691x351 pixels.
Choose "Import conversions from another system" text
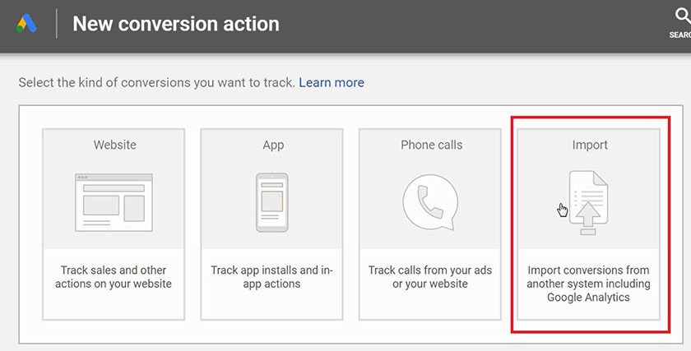coord(588,277)
